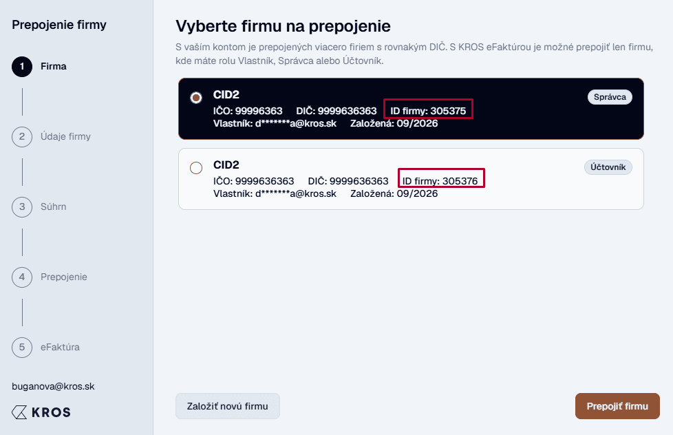Click the step 2 circle icon
This screenshot has height=435, width=673.
(22, 137)
